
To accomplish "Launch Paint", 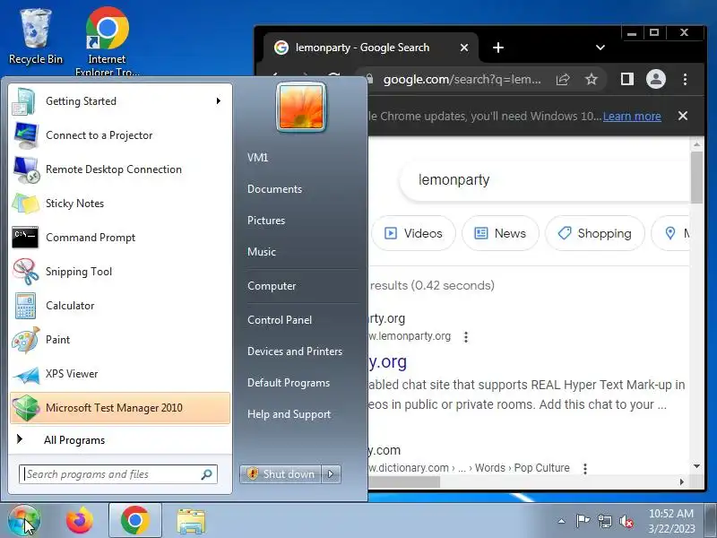I will point(120,340).
